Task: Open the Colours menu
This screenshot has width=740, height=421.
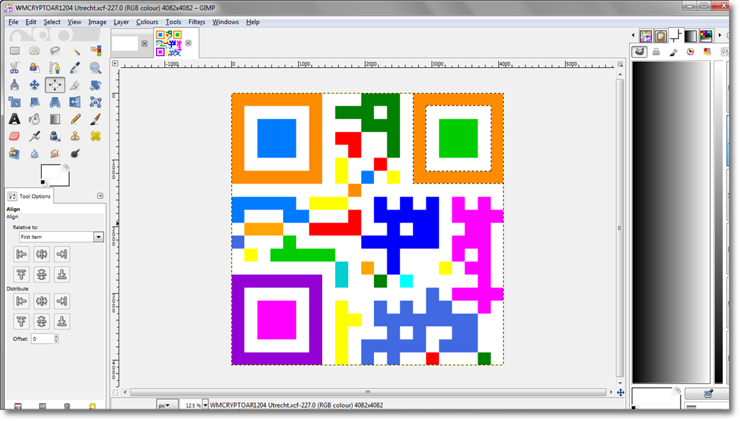Action: pos(147,22)
